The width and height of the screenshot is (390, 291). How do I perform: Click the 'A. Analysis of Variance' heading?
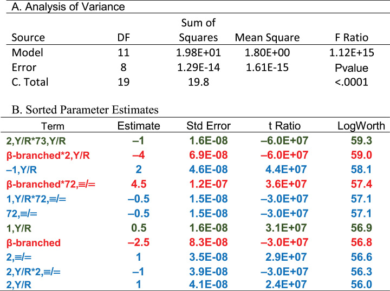(68, 6)
